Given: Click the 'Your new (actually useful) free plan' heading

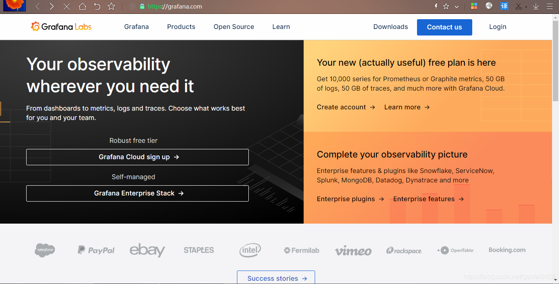Looking at the screenshot, I should point(406,62).
